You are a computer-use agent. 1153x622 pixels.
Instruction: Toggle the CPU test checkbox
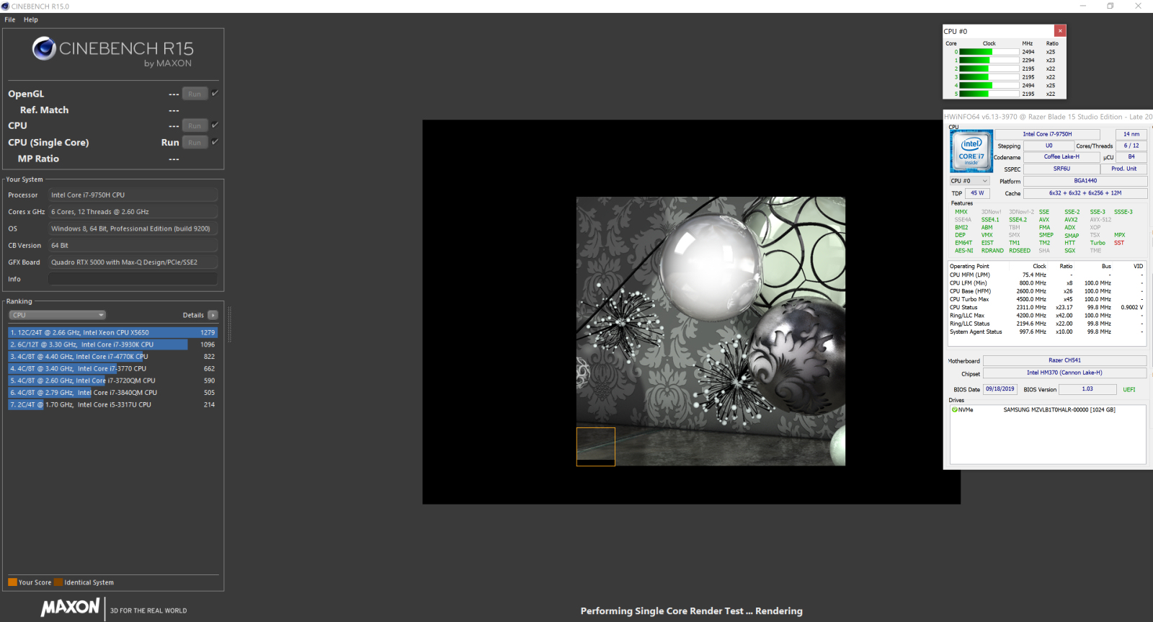pyautogui.click(x=215, y=125)
